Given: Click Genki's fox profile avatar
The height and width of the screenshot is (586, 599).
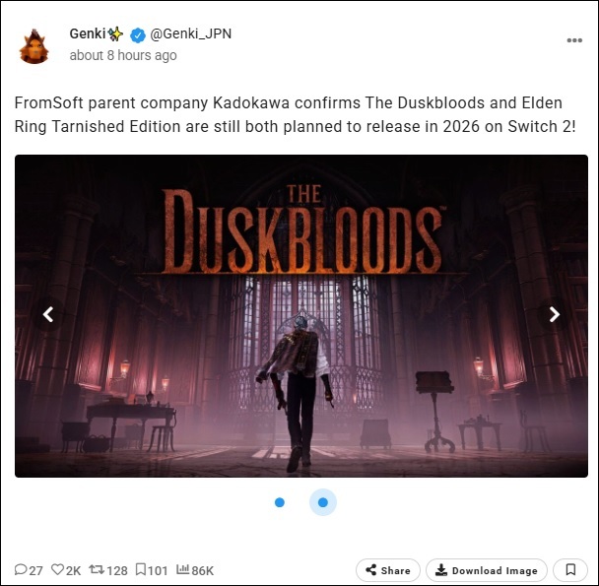Looking at the screenshot, I should [x=34, y=46].
